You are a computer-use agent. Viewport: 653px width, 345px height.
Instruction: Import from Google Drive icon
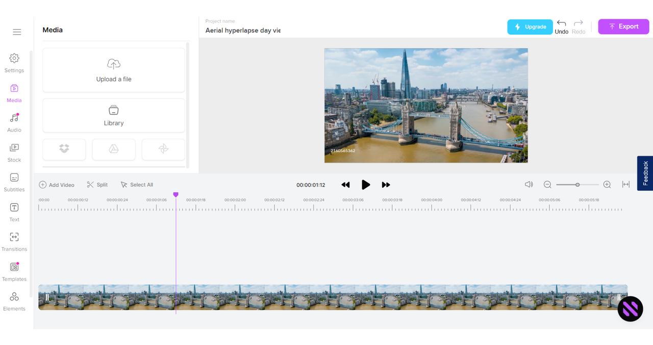[114, 149]
